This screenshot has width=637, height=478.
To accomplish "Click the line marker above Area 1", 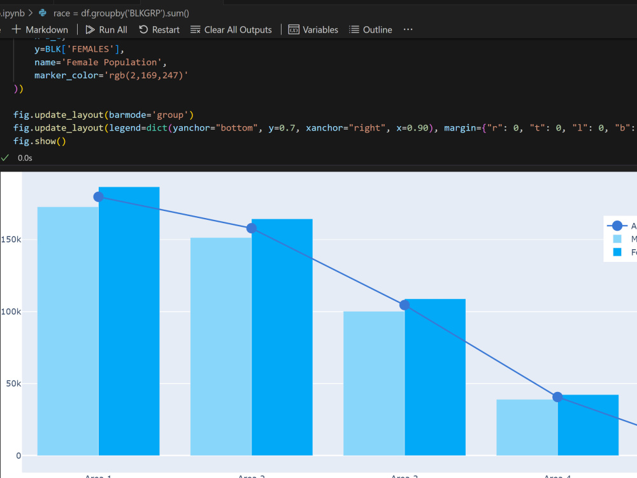I will (x=99, y=197).
